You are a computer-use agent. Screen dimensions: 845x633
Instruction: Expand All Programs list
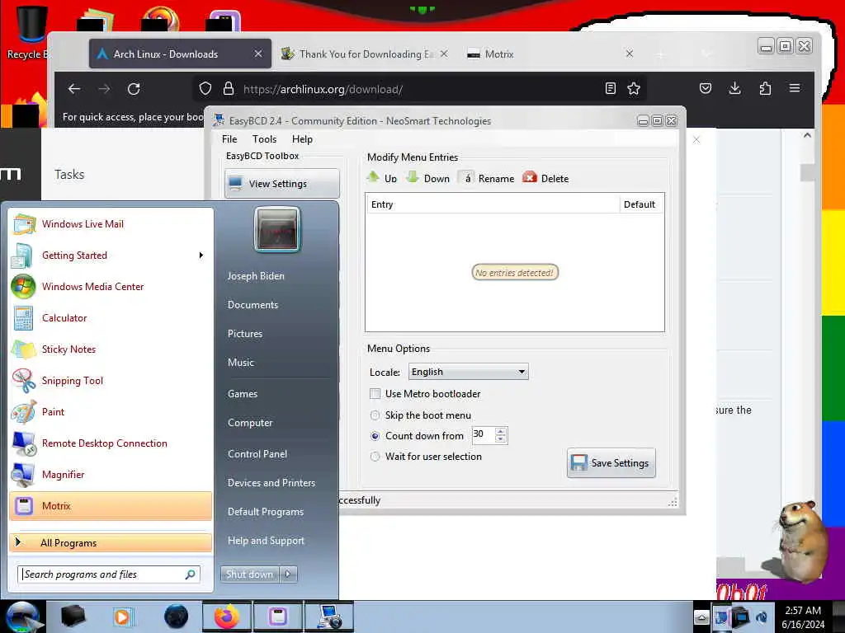(111, 542)
